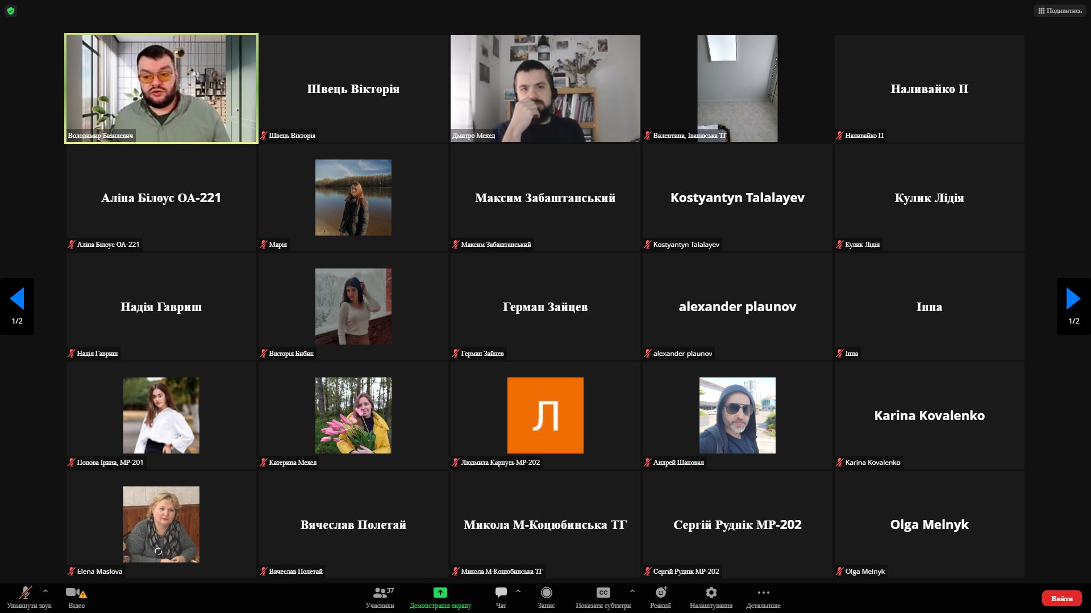Open the Подивитись view layout menu
1091x613 pixels.
(x=1059, y=11)
